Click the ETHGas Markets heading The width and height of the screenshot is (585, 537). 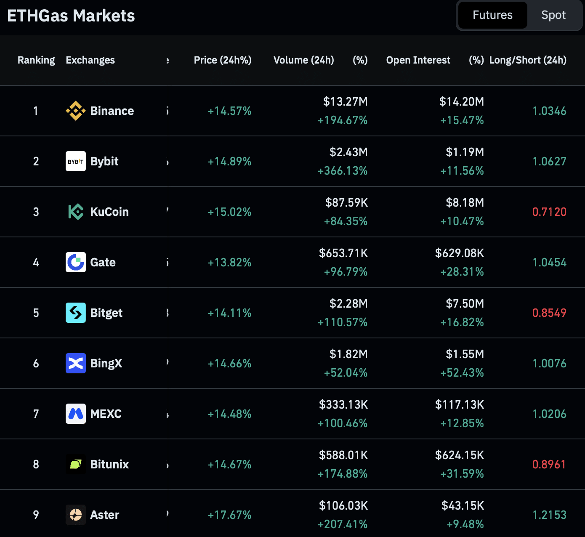click(71, 16)
